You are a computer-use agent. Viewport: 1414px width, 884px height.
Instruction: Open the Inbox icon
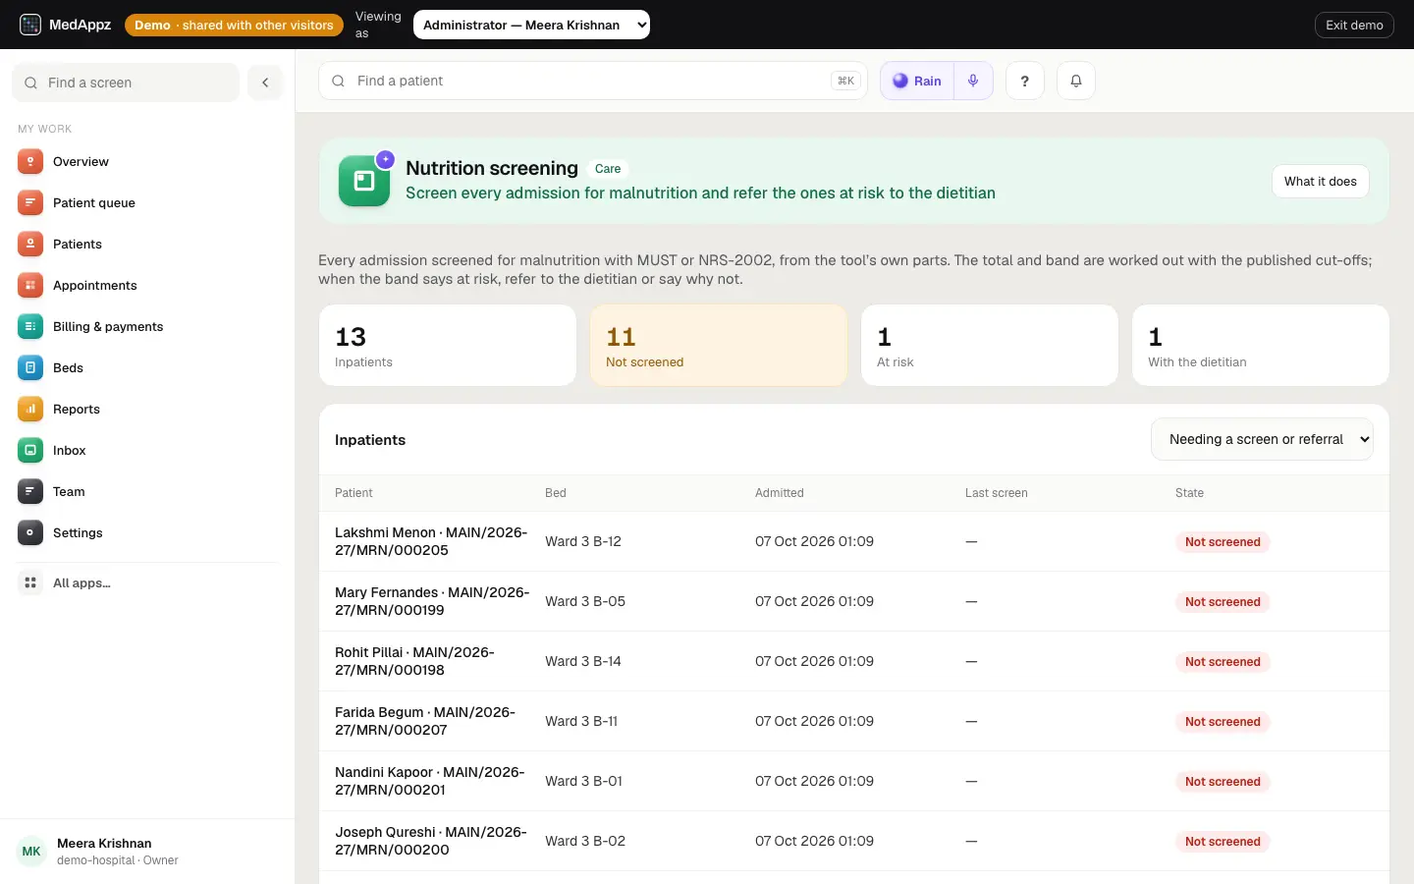30,451
